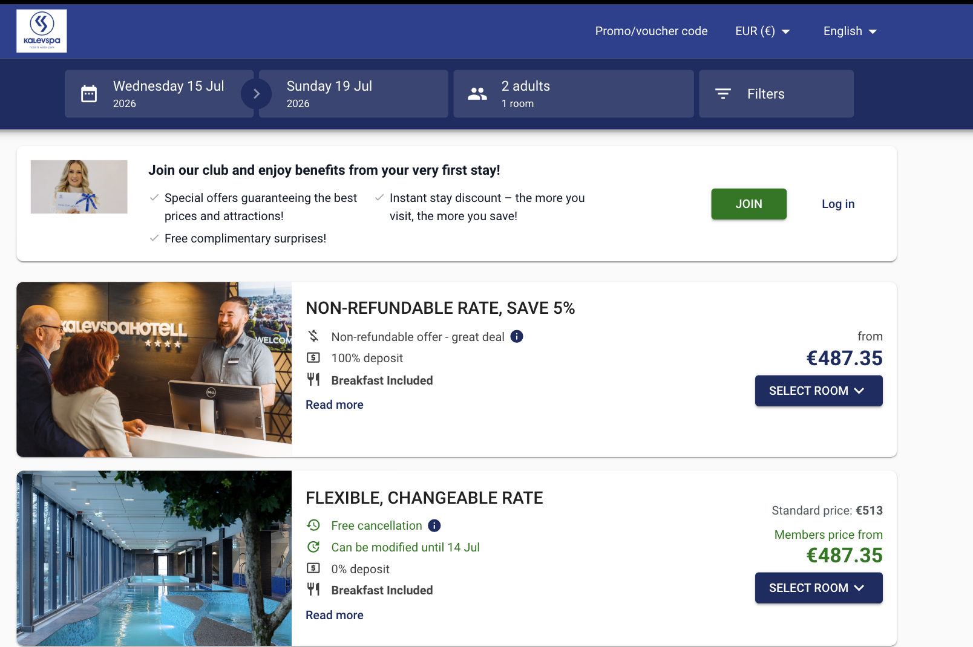
Task: Change the Sunday 19 Jul check-out date
Action: (x=353, y=94)
